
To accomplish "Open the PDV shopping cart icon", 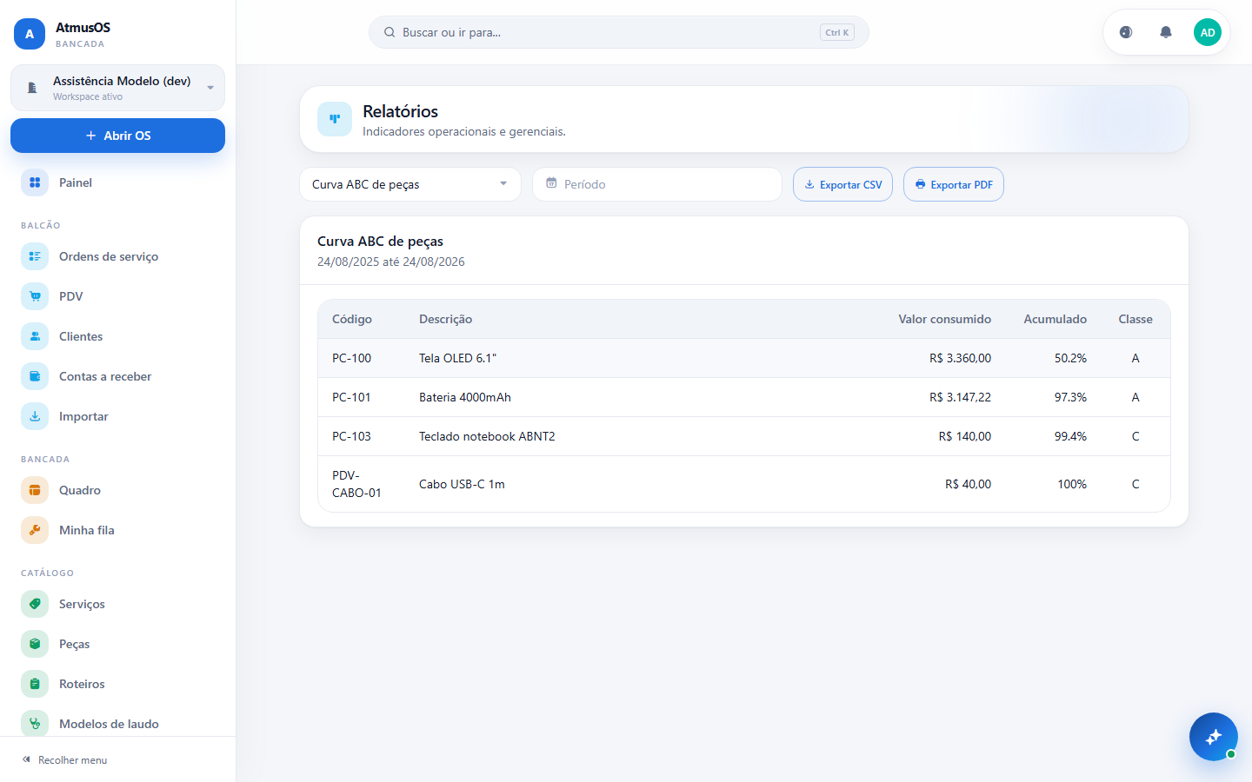I will click(x=35, y=296).
